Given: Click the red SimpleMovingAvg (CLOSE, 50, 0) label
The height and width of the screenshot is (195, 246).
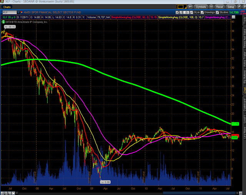Looking at the screenshot, I should tap(130, 17).
